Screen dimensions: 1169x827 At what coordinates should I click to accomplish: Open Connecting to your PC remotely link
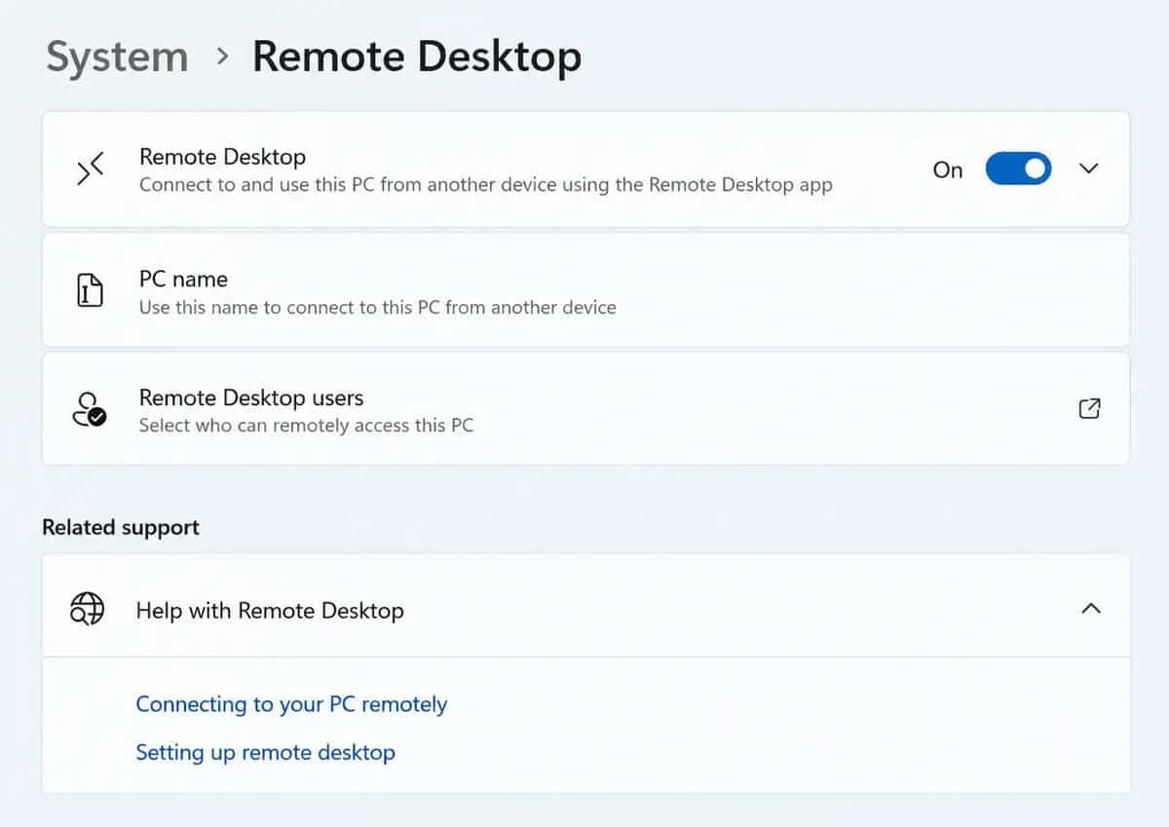coord(291,704)
